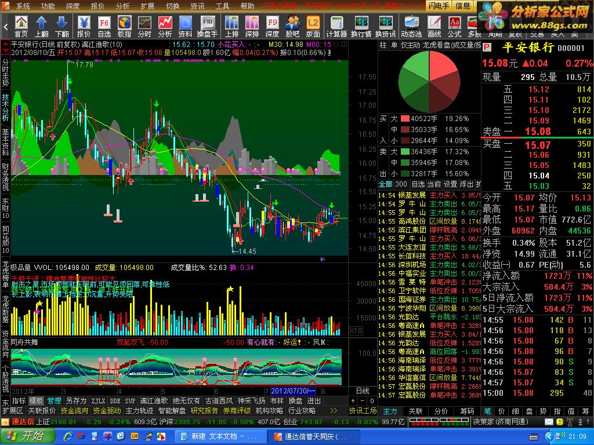
Task: Open the 资料 company info icon
Action: pyautogui.click(x=185, y=27)
